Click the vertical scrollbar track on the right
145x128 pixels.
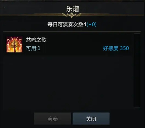coord(137,71)
